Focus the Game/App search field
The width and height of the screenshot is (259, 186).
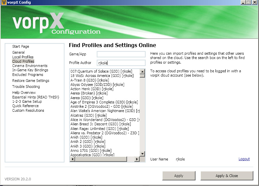(121, 54)
